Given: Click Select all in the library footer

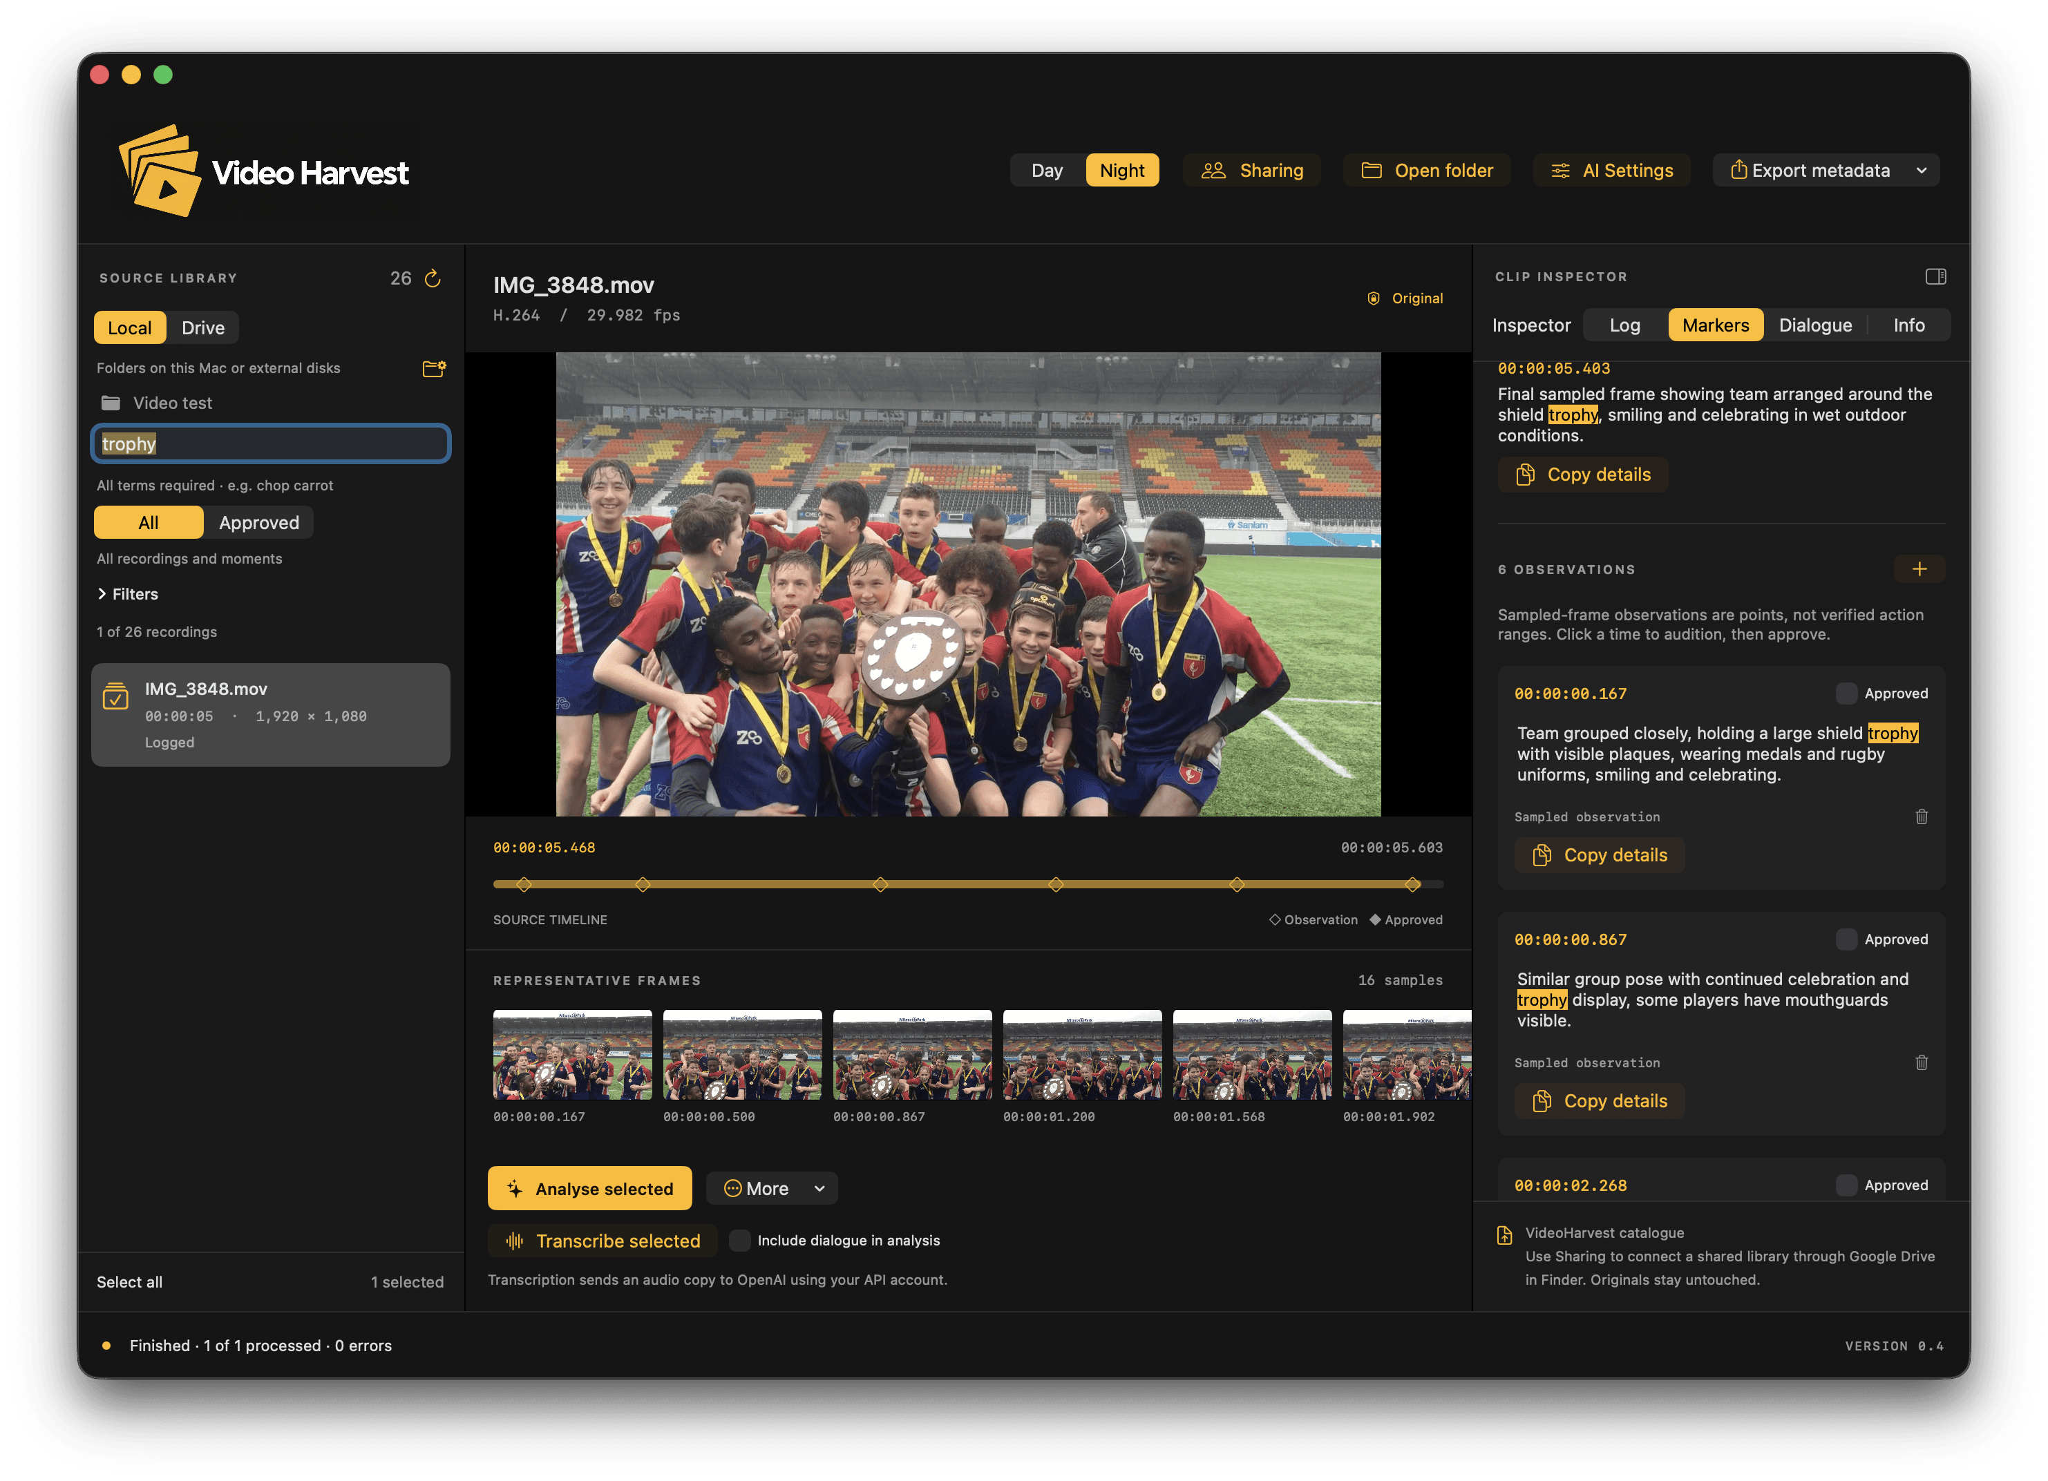Looking at the screenshot, I should point(129,1281).
